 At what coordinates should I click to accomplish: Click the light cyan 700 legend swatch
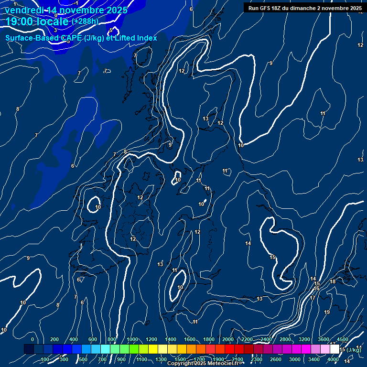point(105,350)
